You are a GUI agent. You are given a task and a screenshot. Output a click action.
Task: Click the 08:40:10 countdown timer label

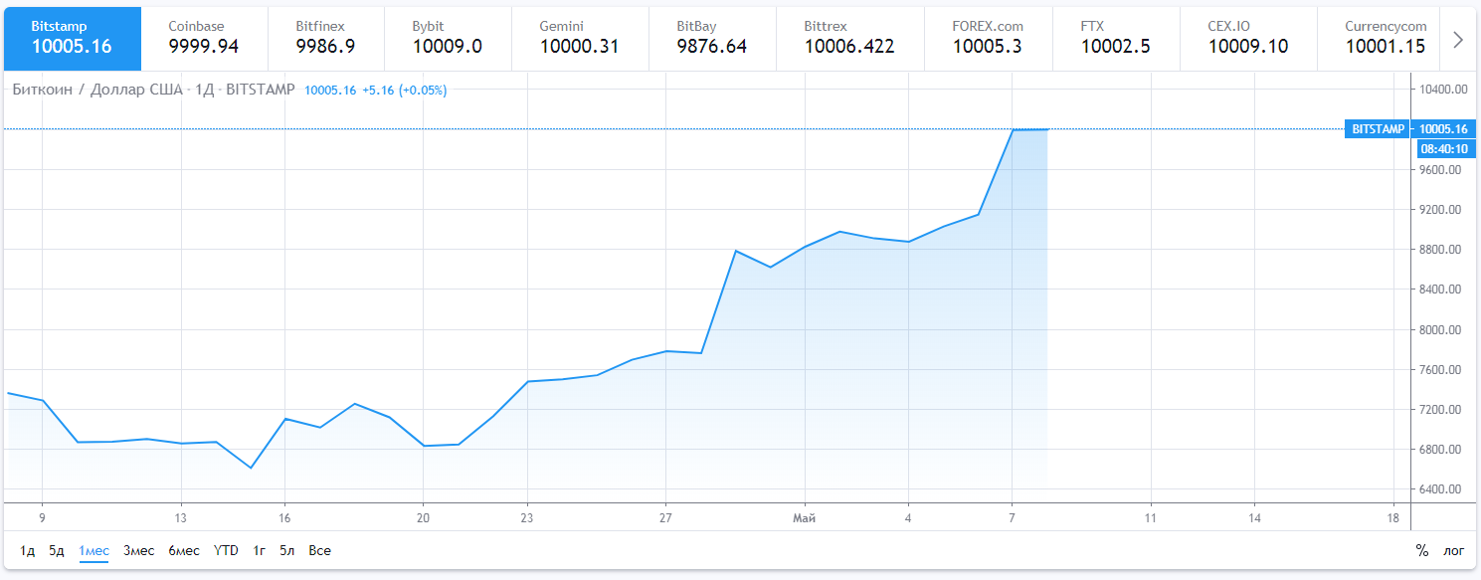pos(1444,148)
